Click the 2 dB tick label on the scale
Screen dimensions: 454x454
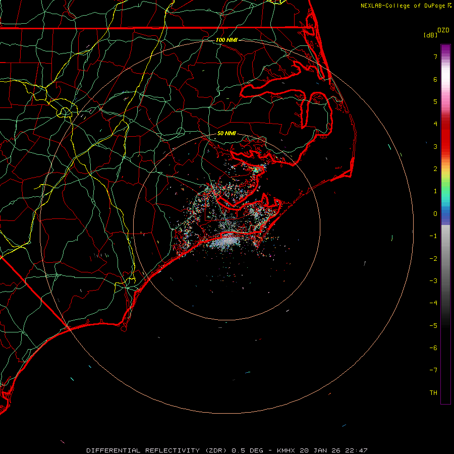pos(435,169)
